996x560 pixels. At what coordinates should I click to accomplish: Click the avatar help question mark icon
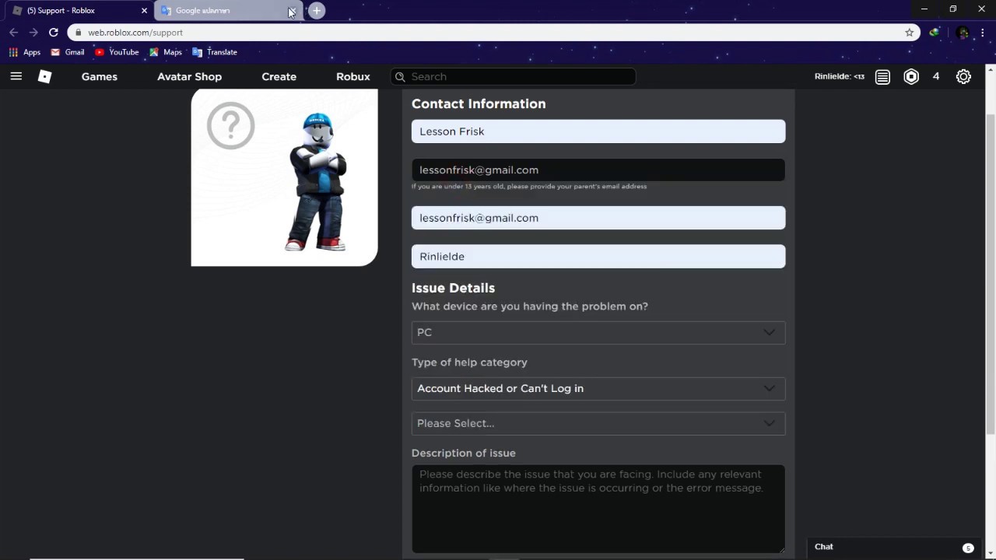(230, 125)
